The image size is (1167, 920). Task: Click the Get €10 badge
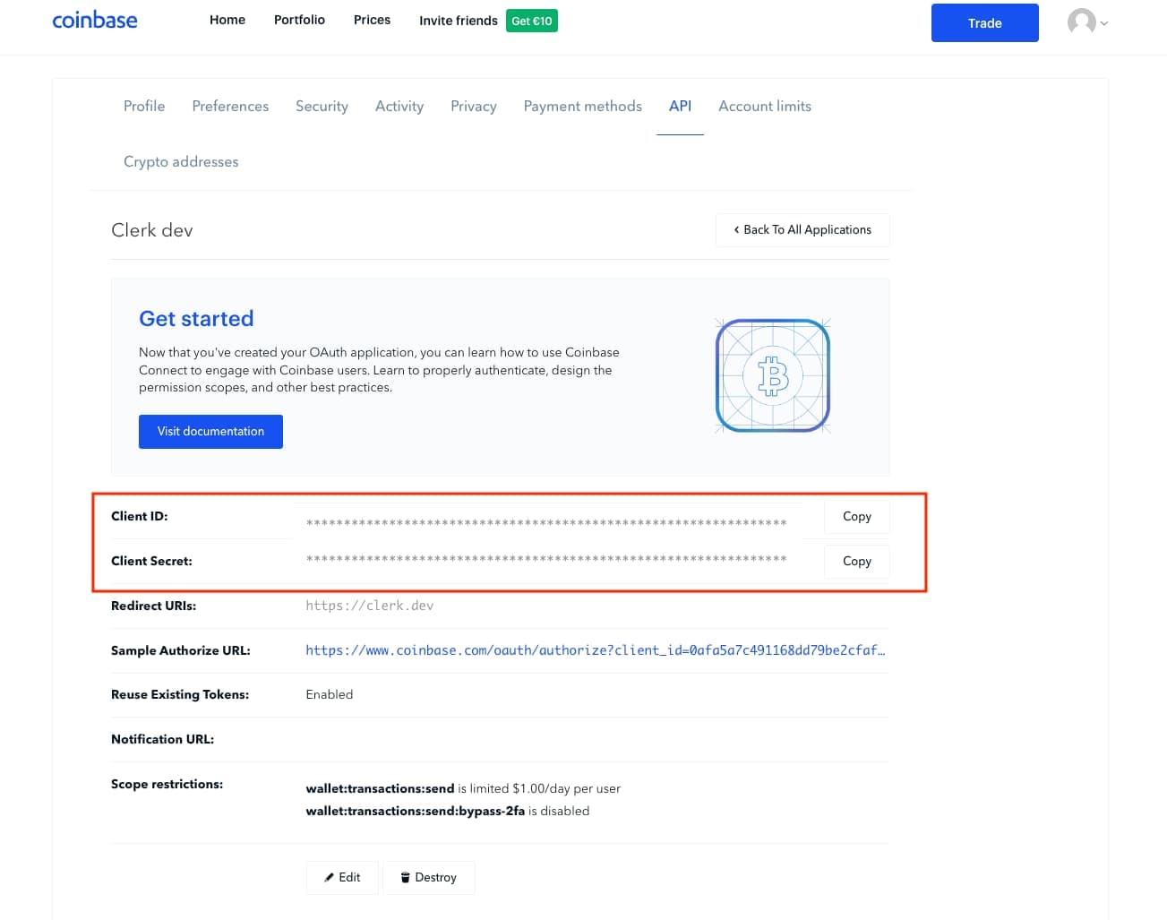click(x=532, y=21)
